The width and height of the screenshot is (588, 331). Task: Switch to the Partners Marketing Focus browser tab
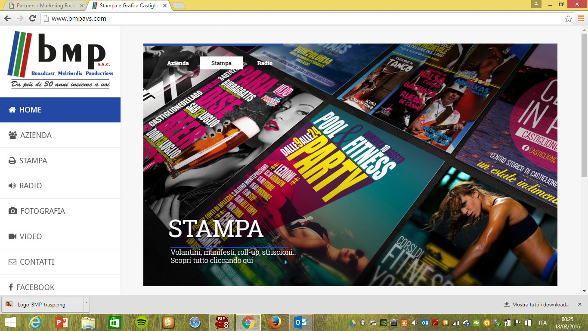45,6
